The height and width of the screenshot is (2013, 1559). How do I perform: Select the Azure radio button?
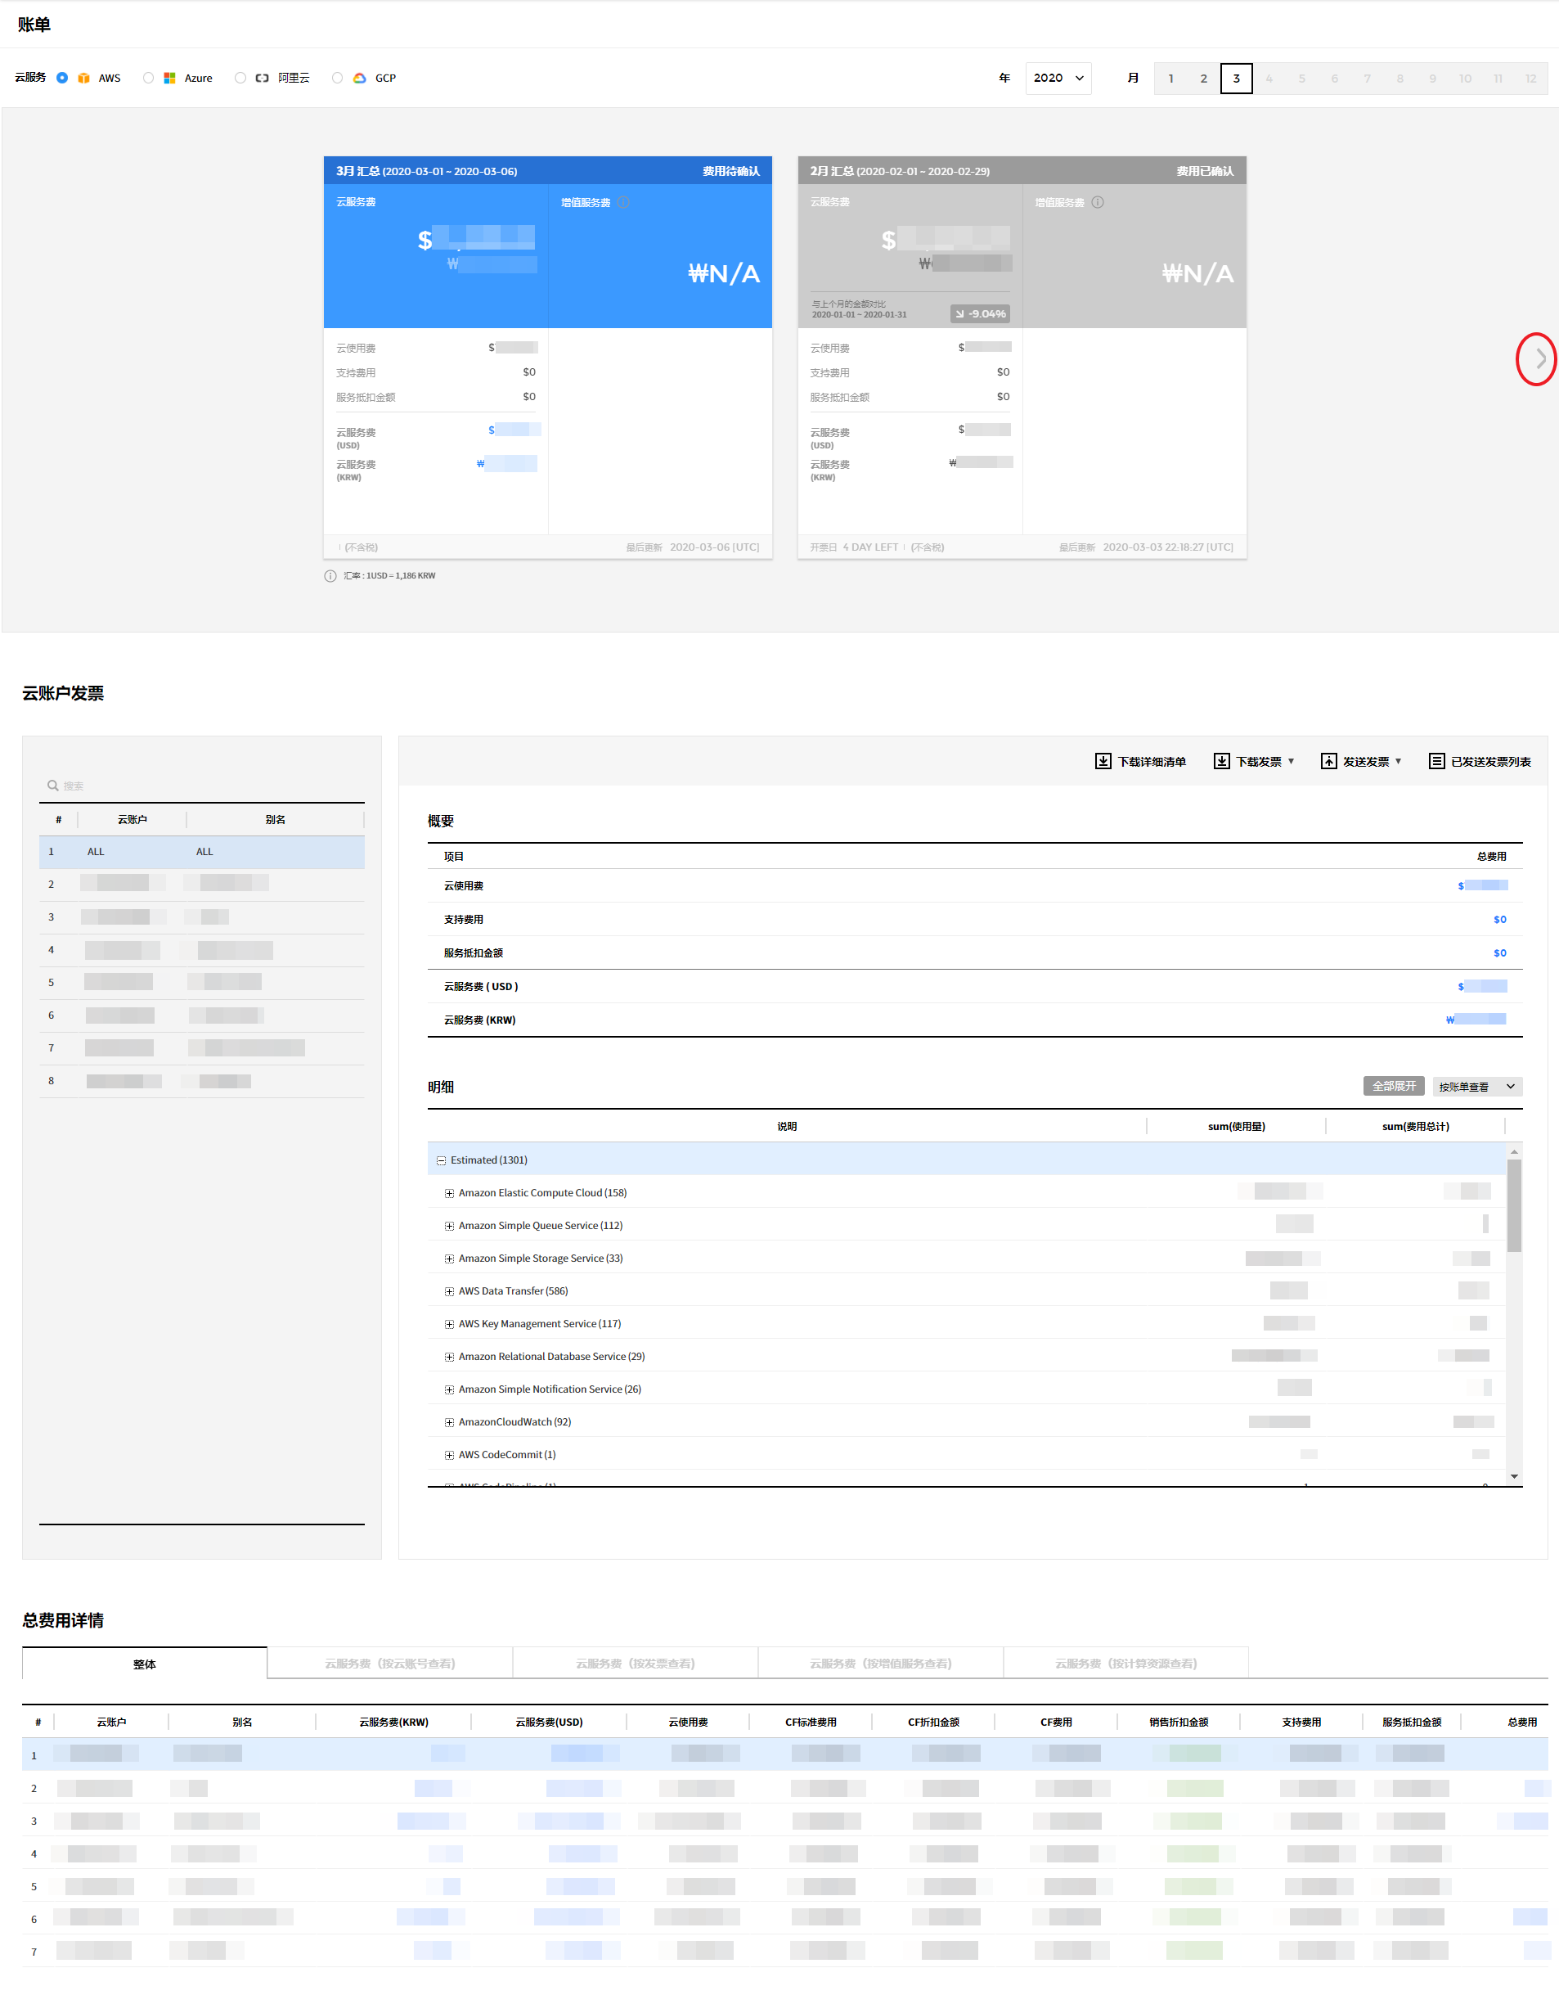point(148,79)
